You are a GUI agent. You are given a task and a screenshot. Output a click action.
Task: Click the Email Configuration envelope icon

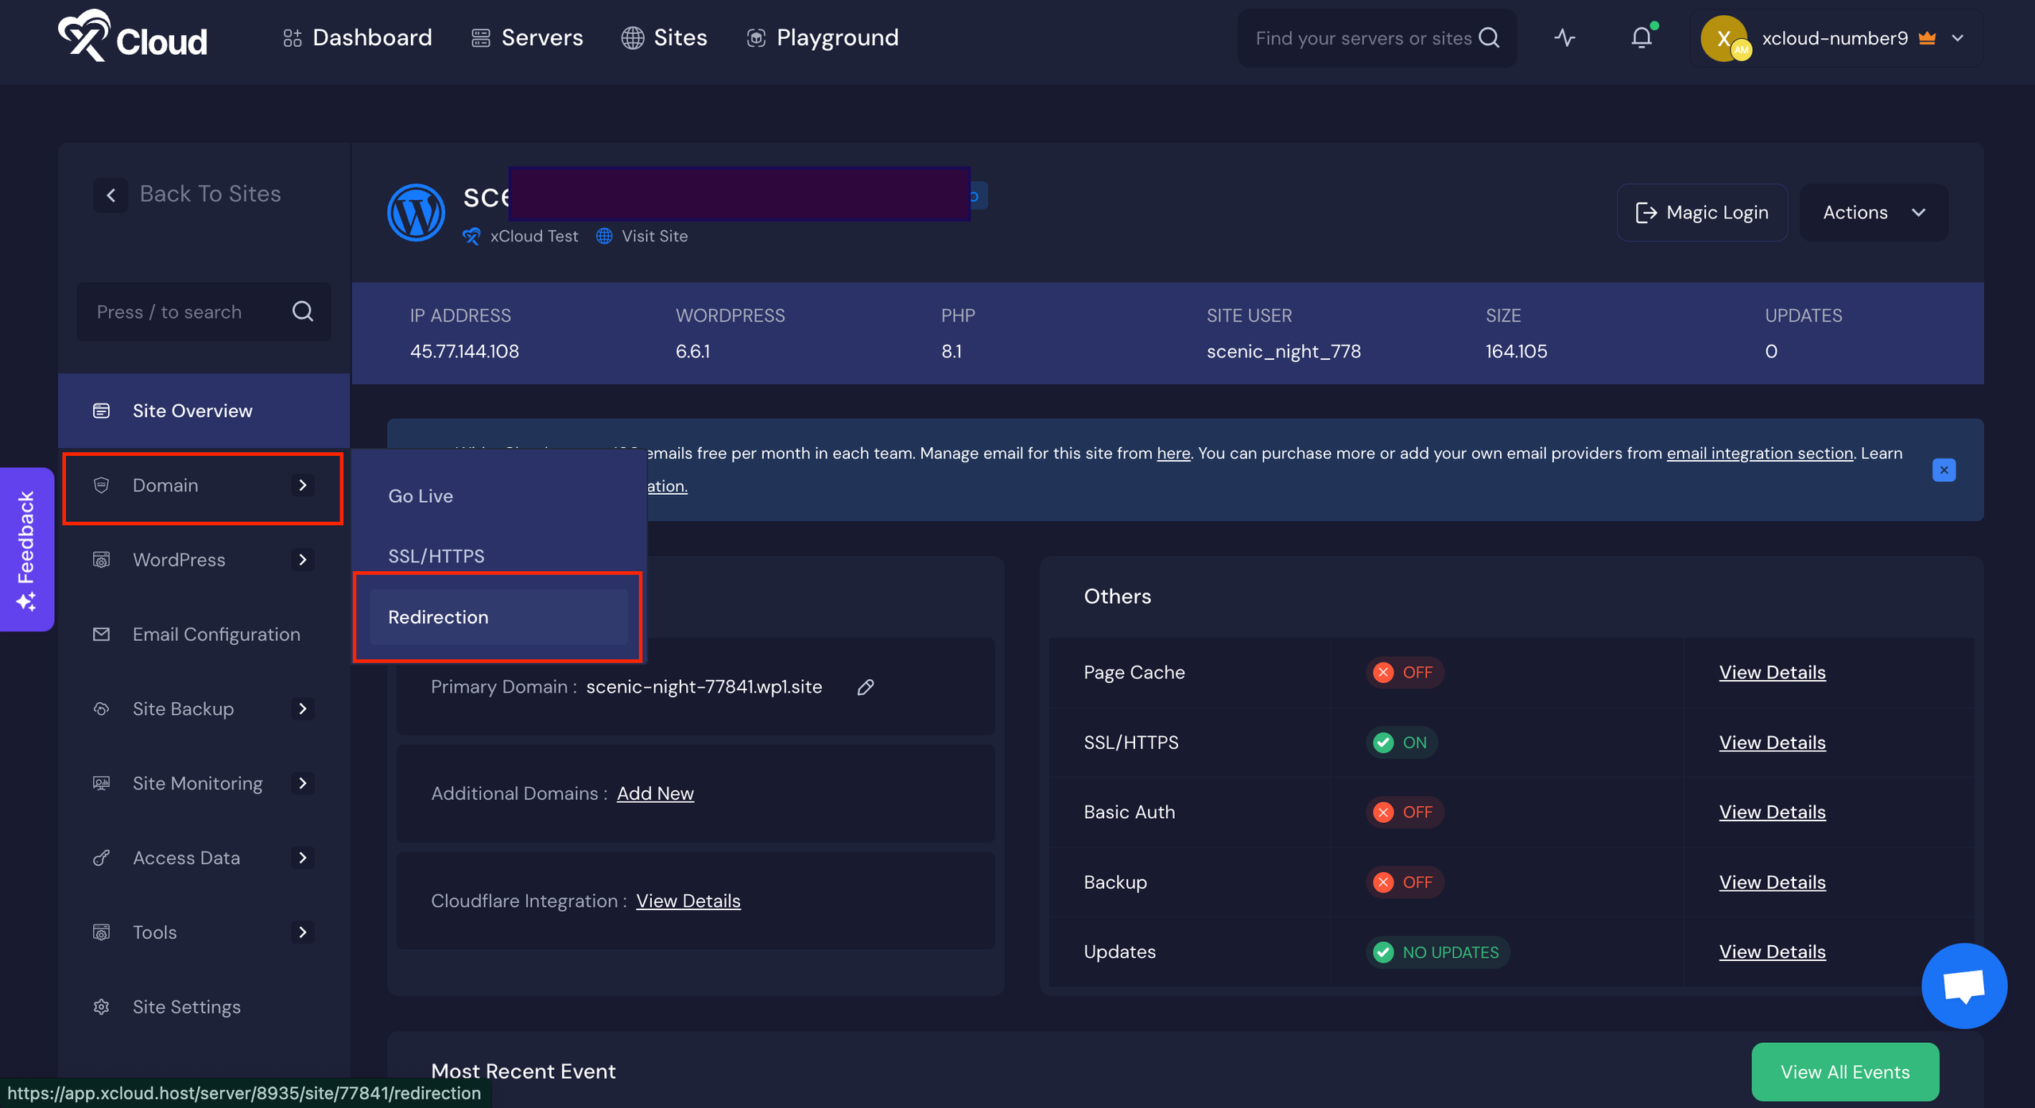click(x=101, y=635)
